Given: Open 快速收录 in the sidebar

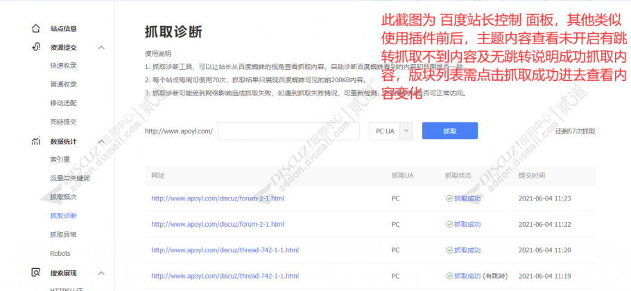Looking at the screenshot, I should tap(64, 66).
